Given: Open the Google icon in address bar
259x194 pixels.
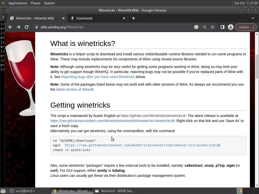Looking at the screenshot, I should tap(196, 27).
